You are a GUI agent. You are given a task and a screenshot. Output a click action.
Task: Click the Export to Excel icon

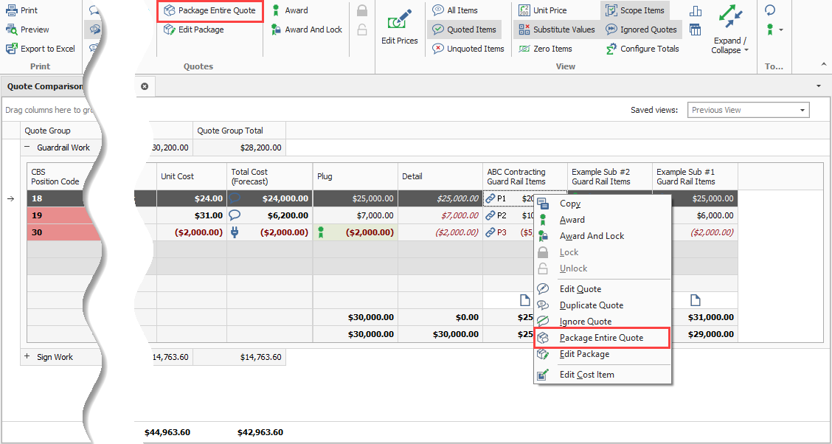point(12,49)
